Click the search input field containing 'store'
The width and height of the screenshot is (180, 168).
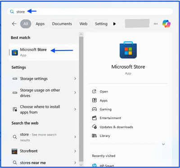(x=90, y=12)
